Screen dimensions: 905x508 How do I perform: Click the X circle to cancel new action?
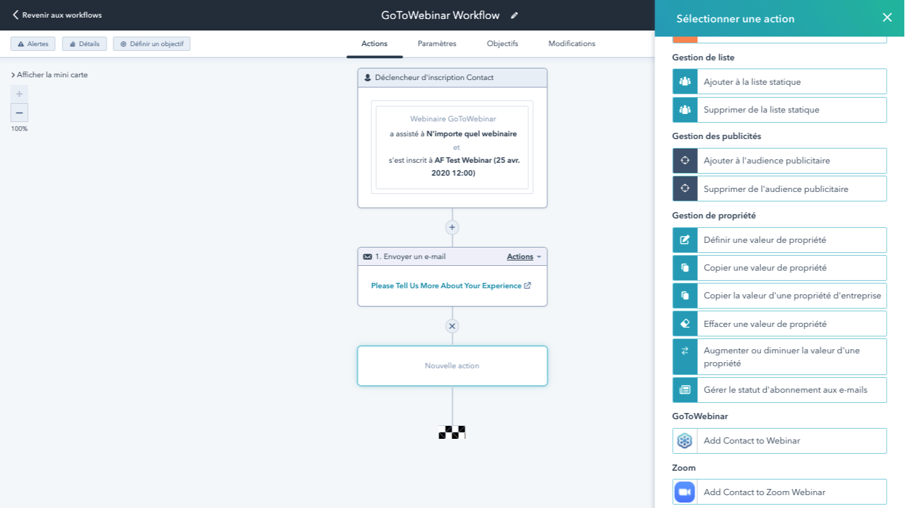[x=452, y=326]
